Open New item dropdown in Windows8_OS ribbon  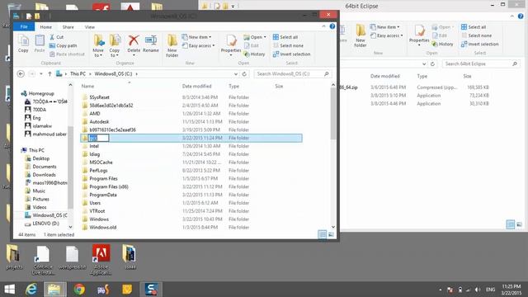coord(196,37)
